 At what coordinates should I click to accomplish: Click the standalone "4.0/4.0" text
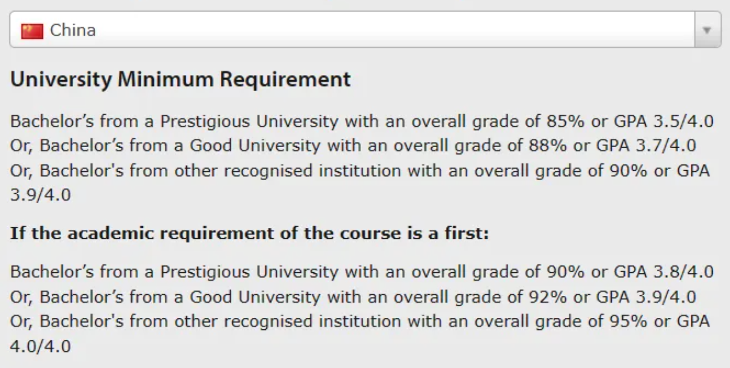coord(40,347)
